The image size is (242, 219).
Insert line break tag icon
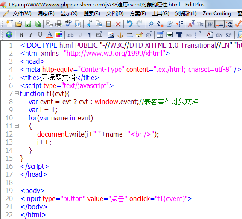click(80, 35)
